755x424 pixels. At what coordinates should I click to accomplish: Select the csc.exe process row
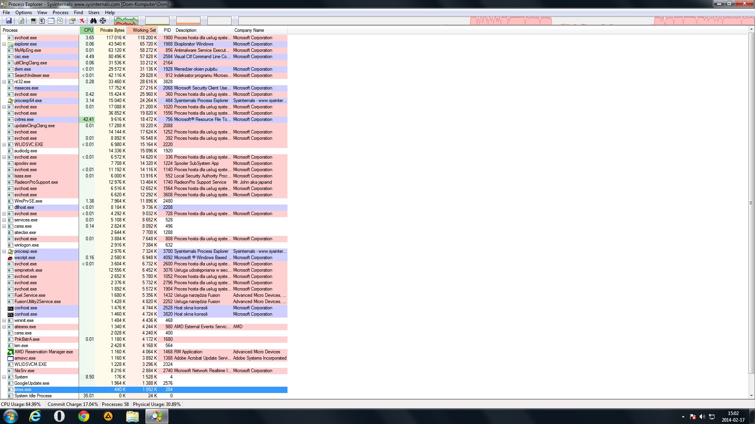144,57
